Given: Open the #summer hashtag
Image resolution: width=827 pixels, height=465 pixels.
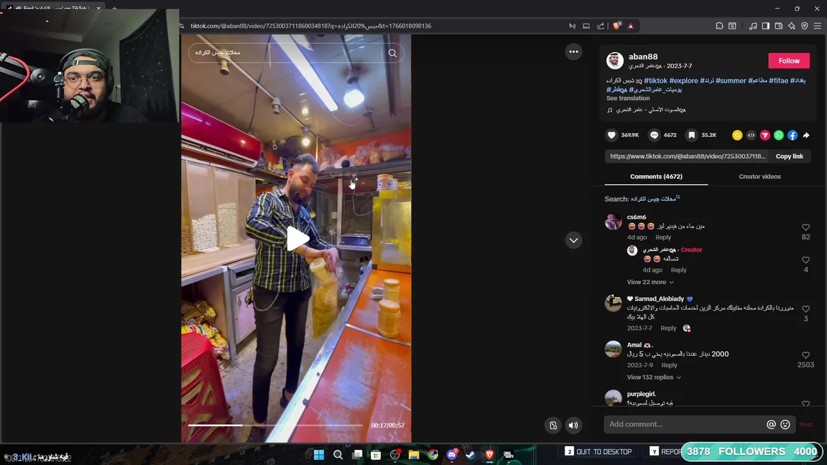Looking at the screenshot, I should click(x=731, y=81).
